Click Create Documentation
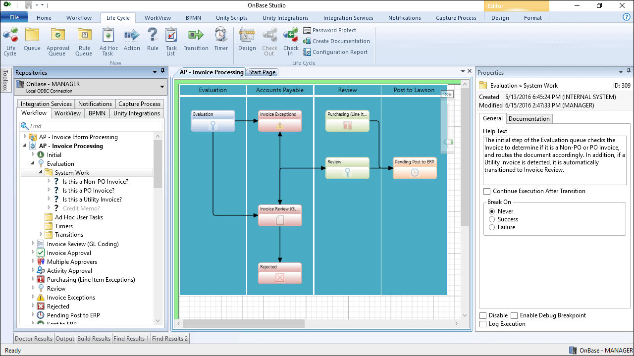Screen dimensions: 634x356 pos(336,41)
